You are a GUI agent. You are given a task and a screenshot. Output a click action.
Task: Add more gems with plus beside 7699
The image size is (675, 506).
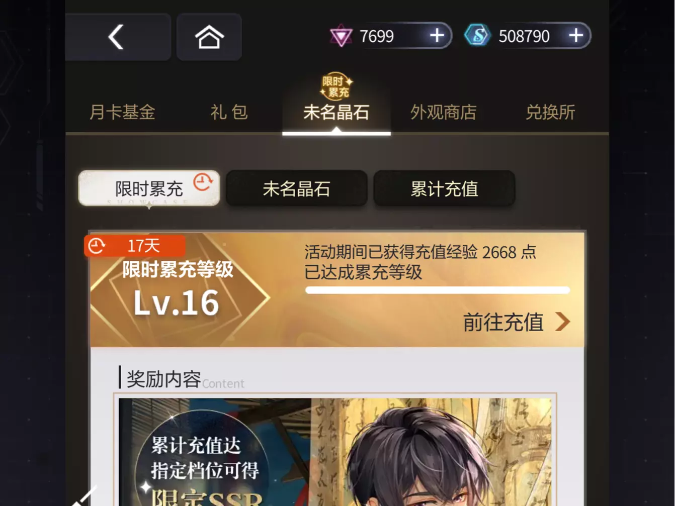437,36
